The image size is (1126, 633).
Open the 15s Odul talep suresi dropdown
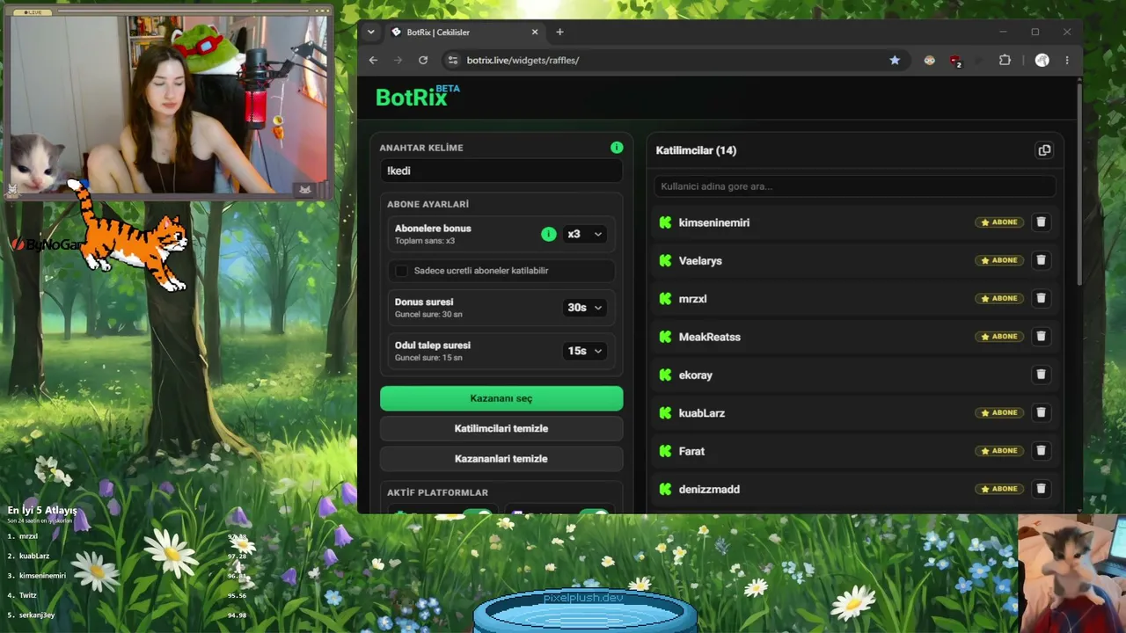pyautogui.click(x=585, y=351)
